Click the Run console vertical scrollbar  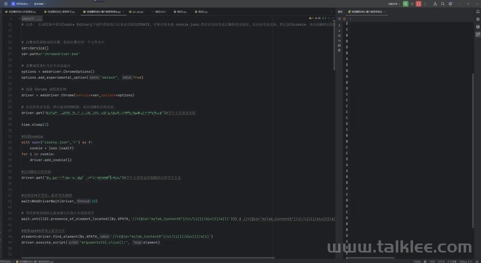[473, 150]
